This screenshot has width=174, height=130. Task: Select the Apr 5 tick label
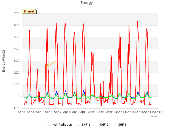tap(40, 112)
